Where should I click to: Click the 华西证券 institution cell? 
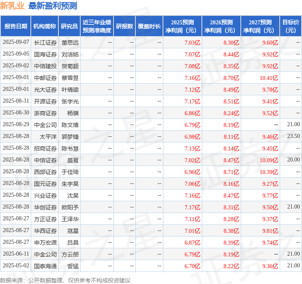[45, 231]
